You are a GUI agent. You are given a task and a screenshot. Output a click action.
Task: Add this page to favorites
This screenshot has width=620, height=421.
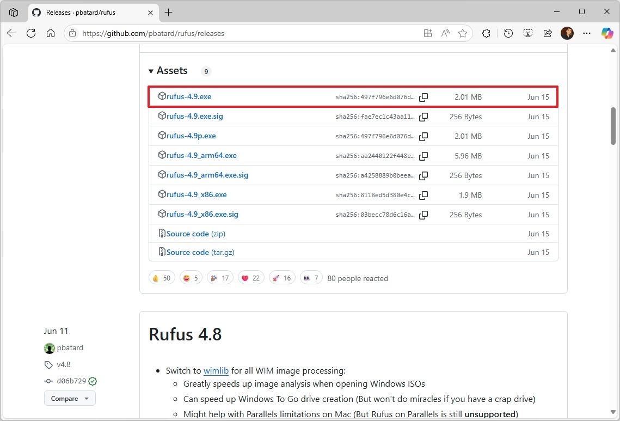(x=463, y=33)
